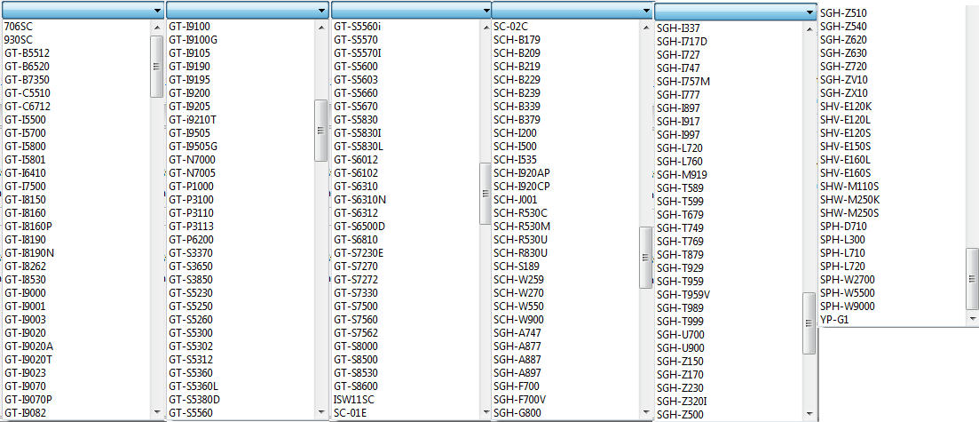Click the scrollbar thumb in the SGH-I337 list
This screenshot has height=422, width=979.
click(809, 322)
